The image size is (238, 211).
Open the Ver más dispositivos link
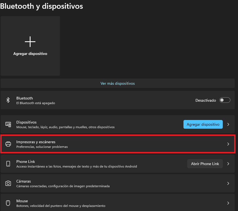tap(118, 83)
